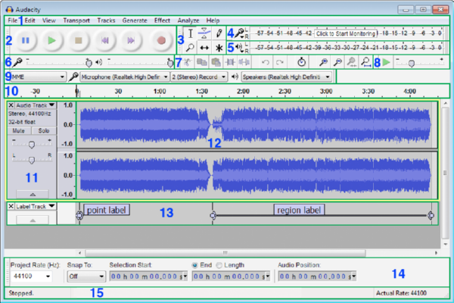The height and width of the screenshot is (303, 454).
Task: Skip to end with the fast-forward button
Action: pos(131,40)
